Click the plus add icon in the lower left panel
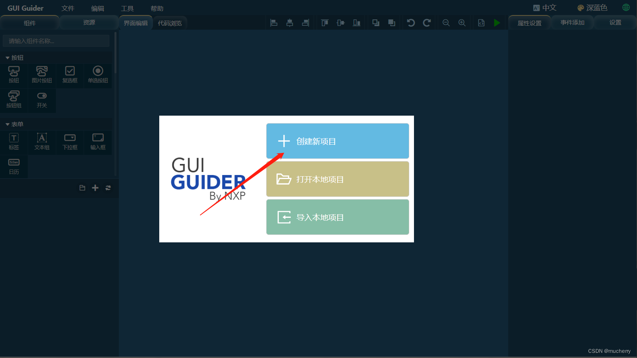 tap(95, 188)
